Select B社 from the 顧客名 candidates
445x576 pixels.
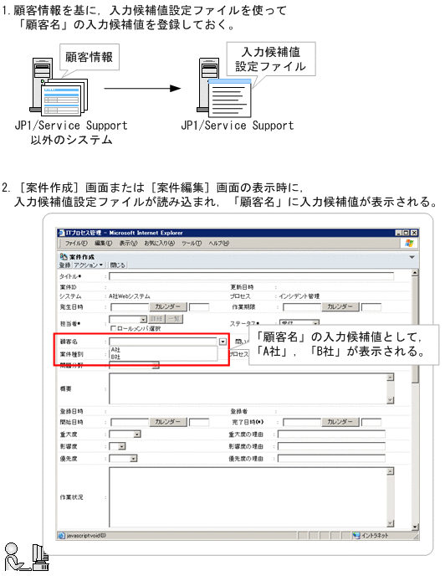coord(116,357)
